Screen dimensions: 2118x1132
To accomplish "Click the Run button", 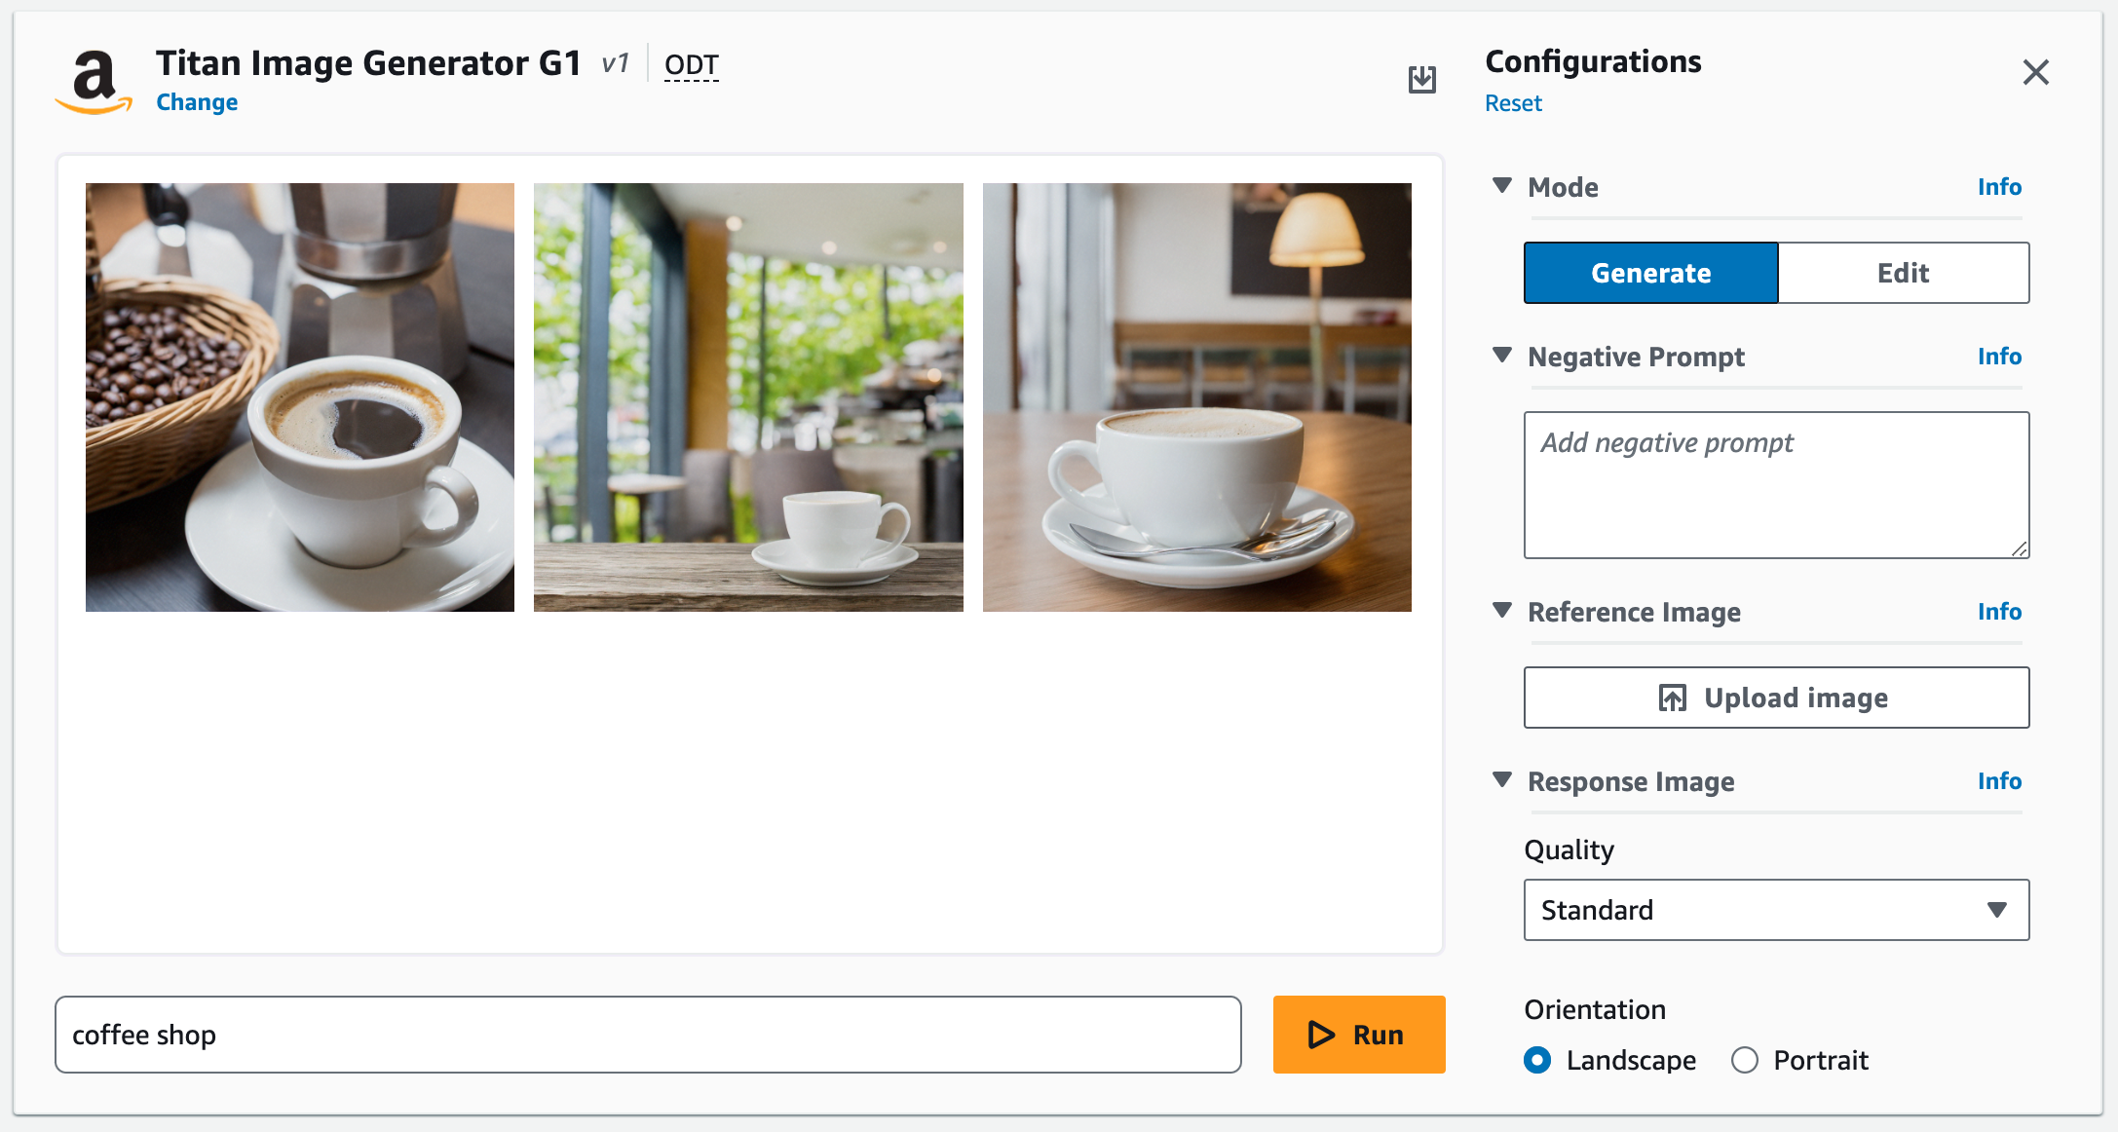I will 1358,1035.
